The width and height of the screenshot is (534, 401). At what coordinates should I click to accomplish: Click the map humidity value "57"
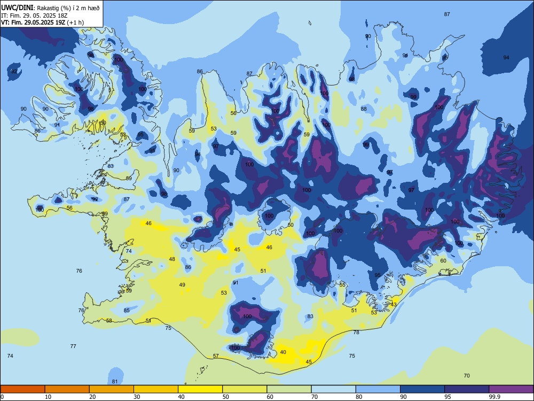click(x=216, y=356)
